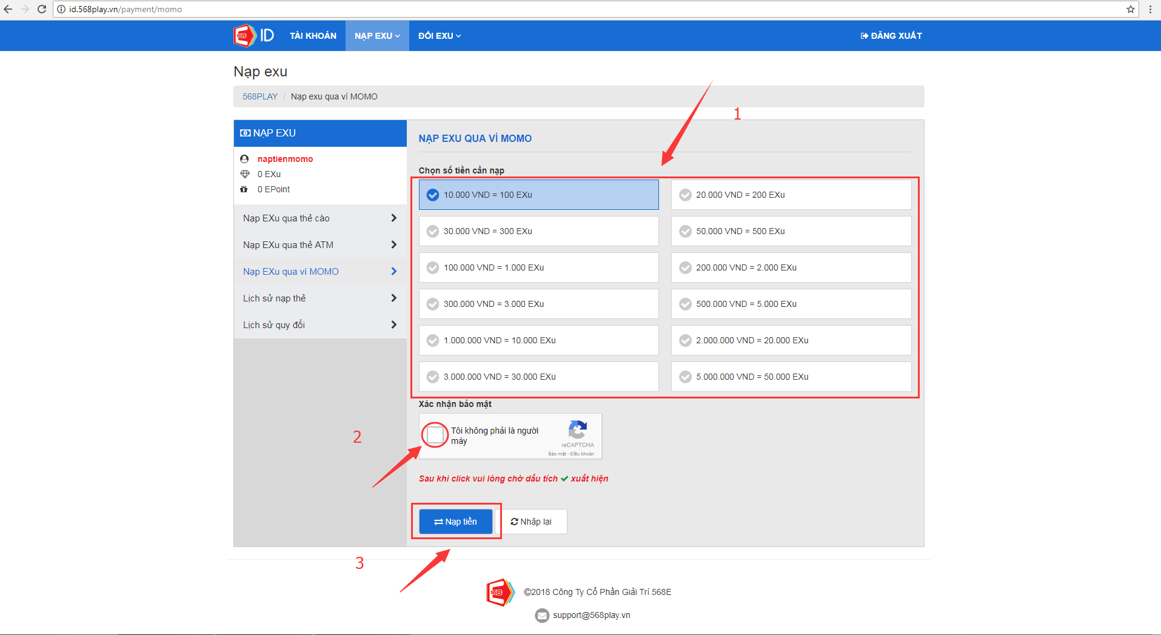Click the money icon in NẠP EXU header
This screenshot has width=1161, height=635.
(245, 133)
